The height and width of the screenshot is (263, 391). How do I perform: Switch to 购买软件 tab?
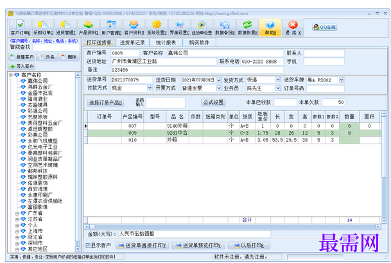(x=199, y=42)
